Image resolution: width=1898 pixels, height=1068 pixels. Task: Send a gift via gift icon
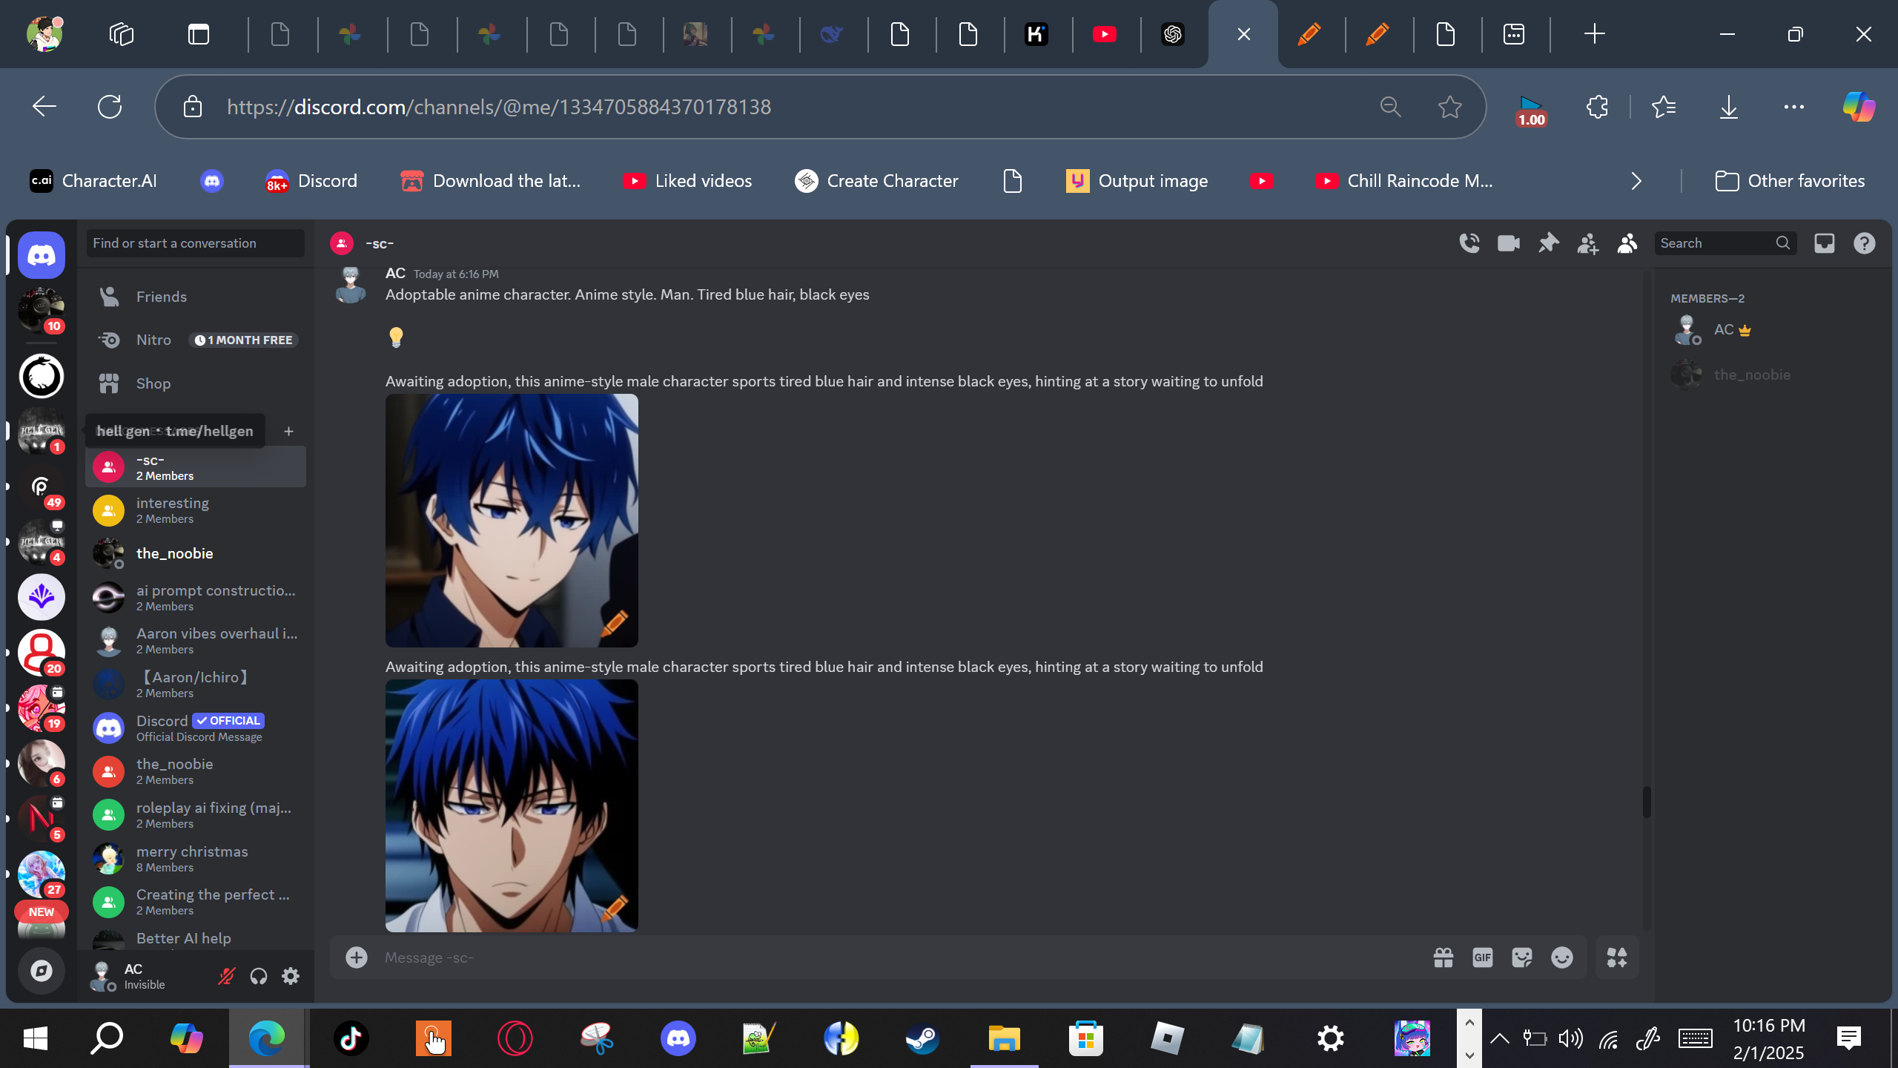click(1443, 957)
